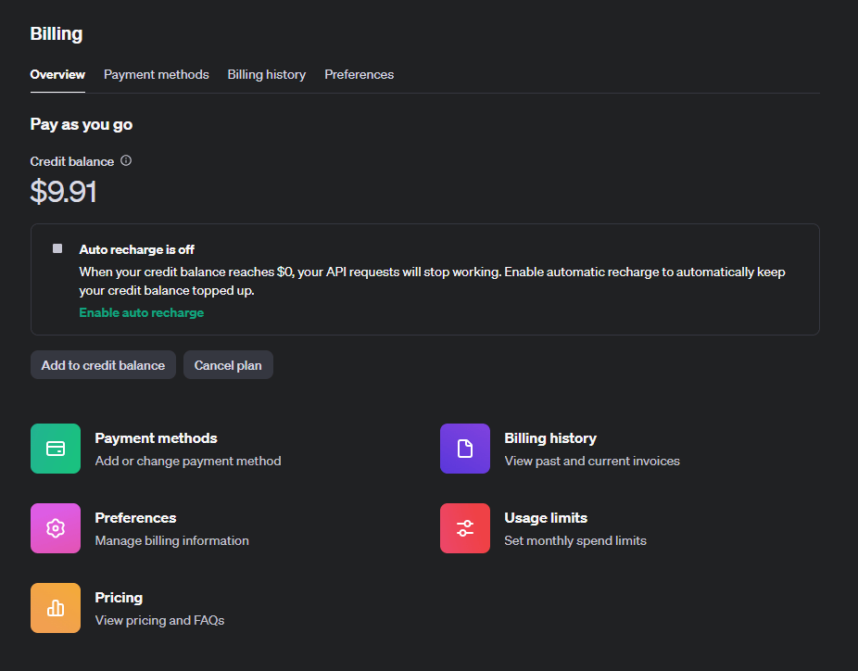Click 'View past and current invoices' text

point(592,461)
